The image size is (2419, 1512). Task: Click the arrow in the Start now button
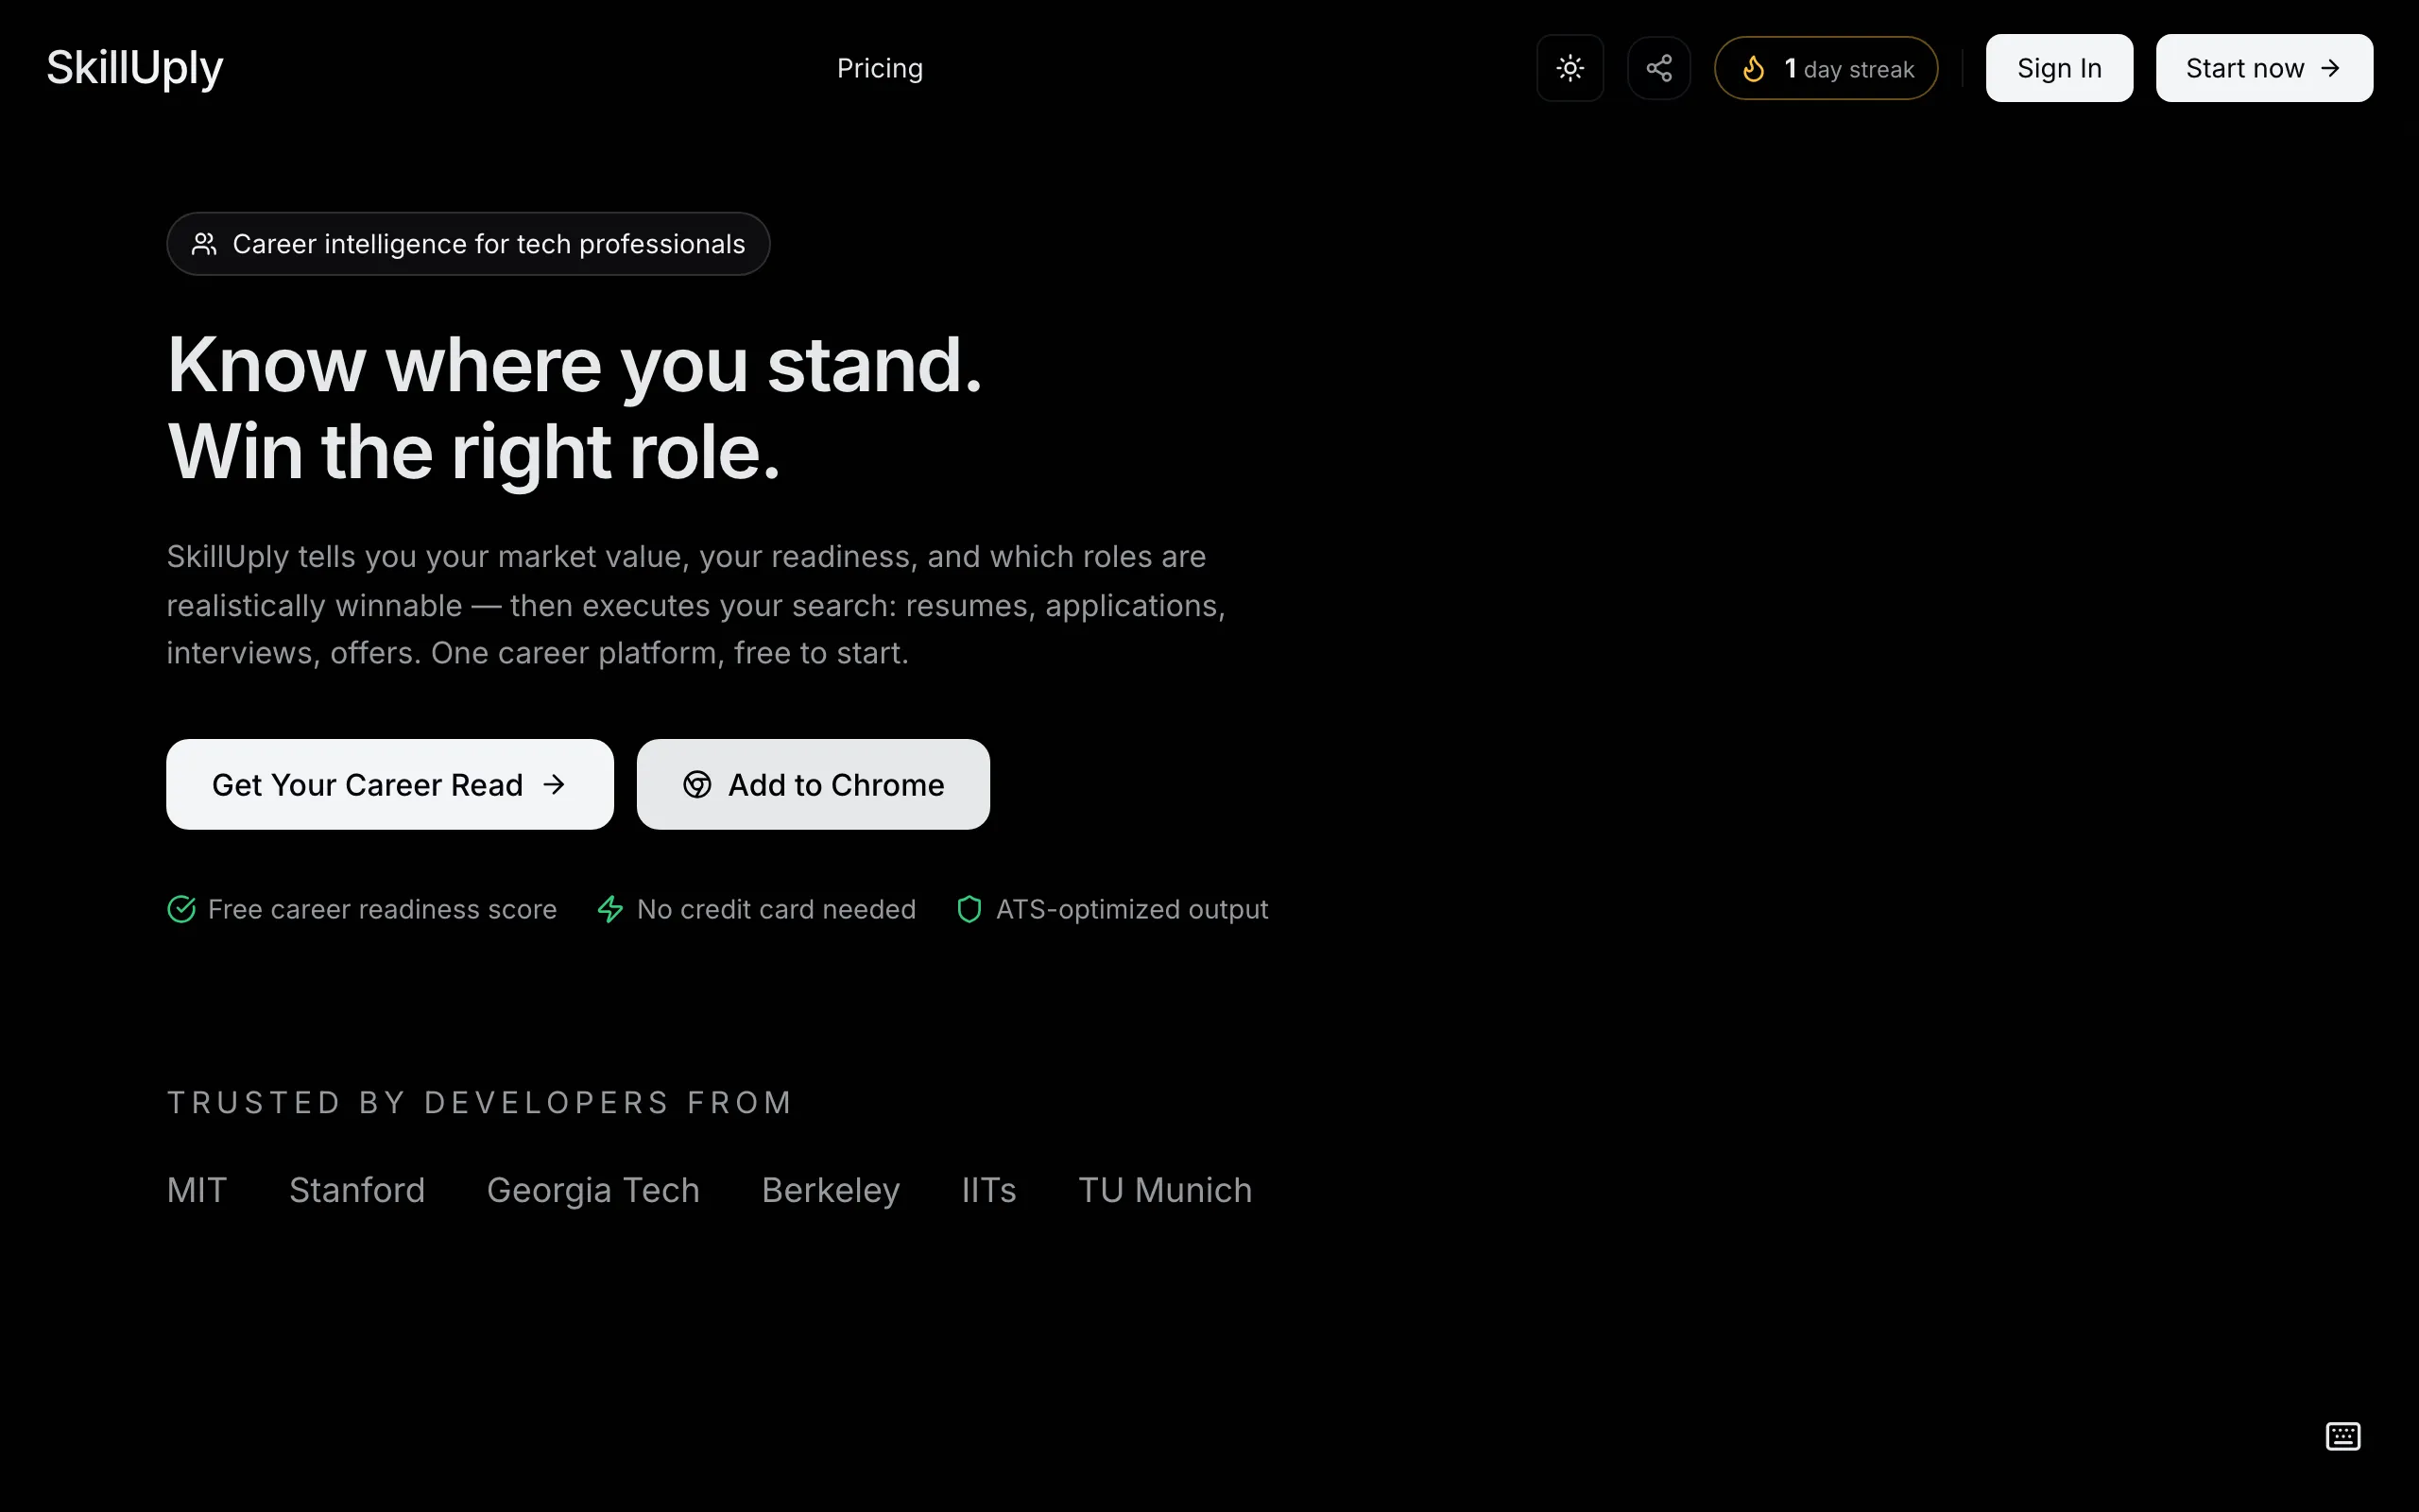coord(2330,68)
